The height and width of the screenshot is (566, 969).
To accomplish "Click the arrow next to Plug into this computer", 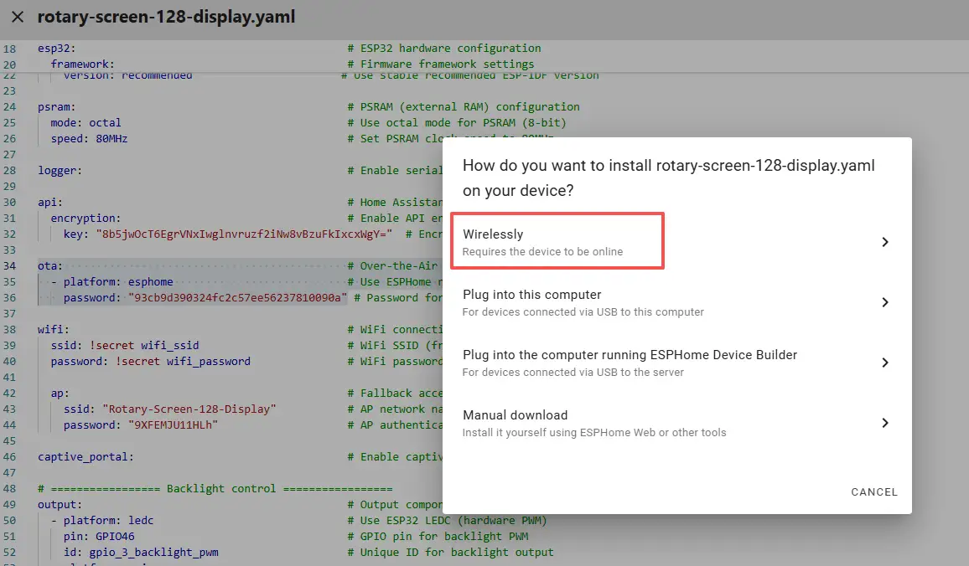I will 884,302.
